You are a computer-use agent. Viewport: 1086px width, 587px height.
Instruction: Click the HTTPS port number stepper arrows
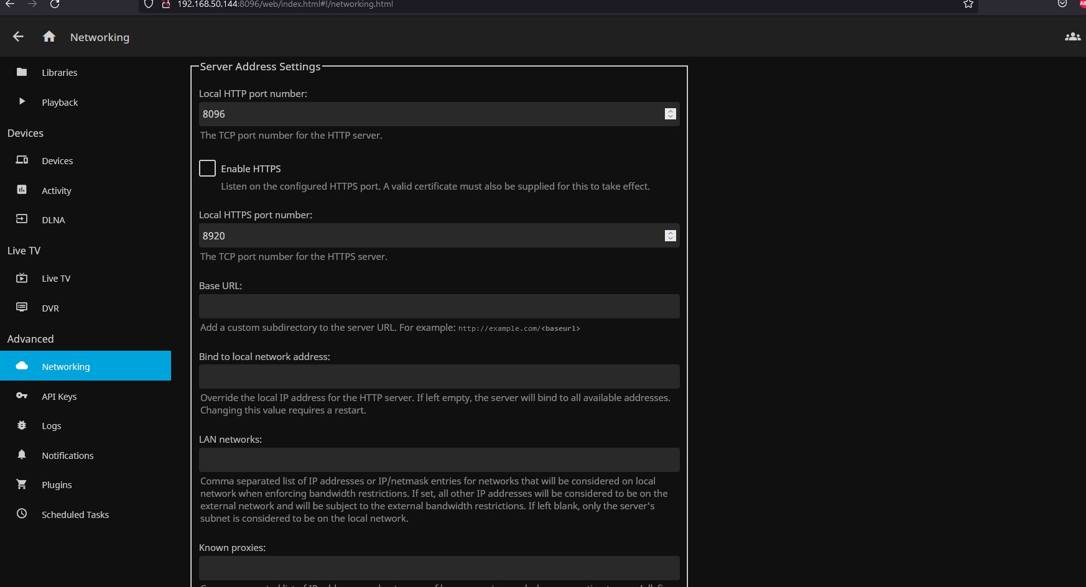click(x=670, y=236)
